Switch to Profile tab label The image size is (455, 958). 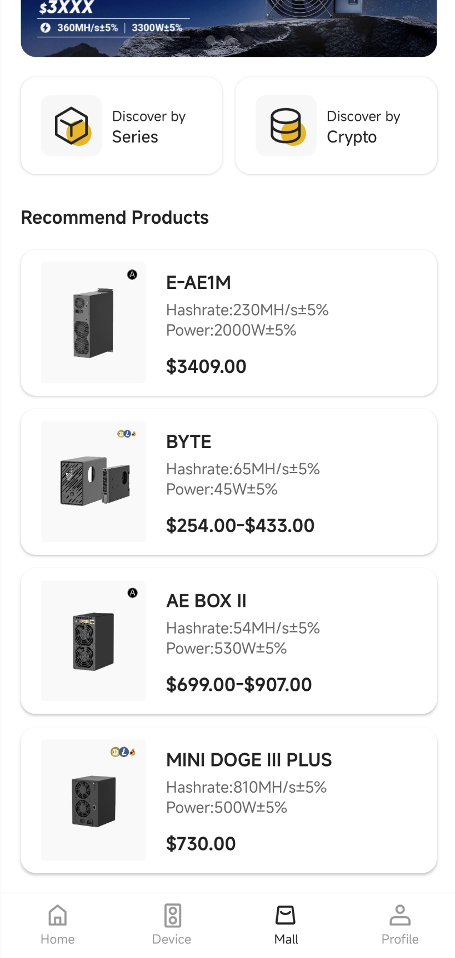[400, 939]
